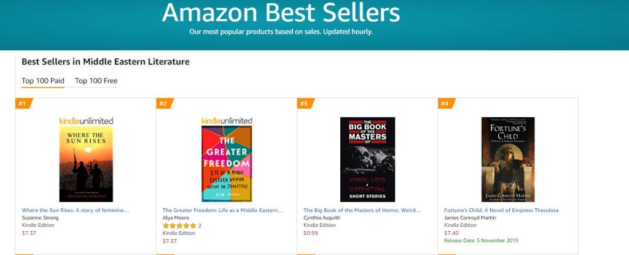Click the five-star rating for The Greater Freedom
The width and height of the screenshot is (629, 255).
179,226
